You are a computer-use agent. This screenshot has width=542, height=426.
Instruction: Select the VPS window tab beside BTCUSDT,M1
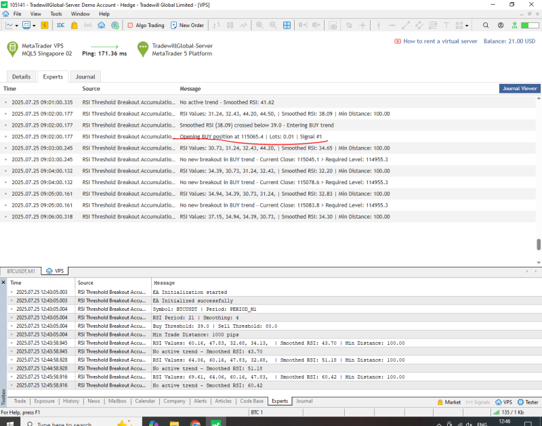tap(55, 271)
